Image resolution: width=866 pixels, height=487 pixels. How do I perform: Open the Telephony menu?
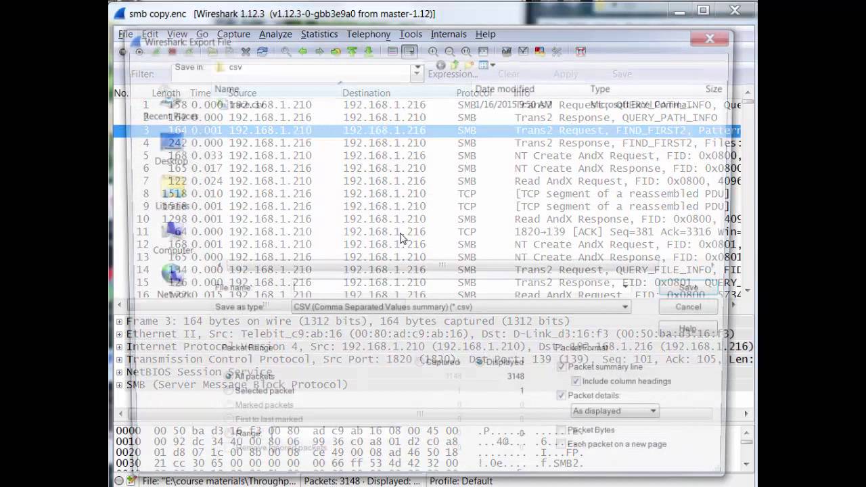click(x=369, y=34)
